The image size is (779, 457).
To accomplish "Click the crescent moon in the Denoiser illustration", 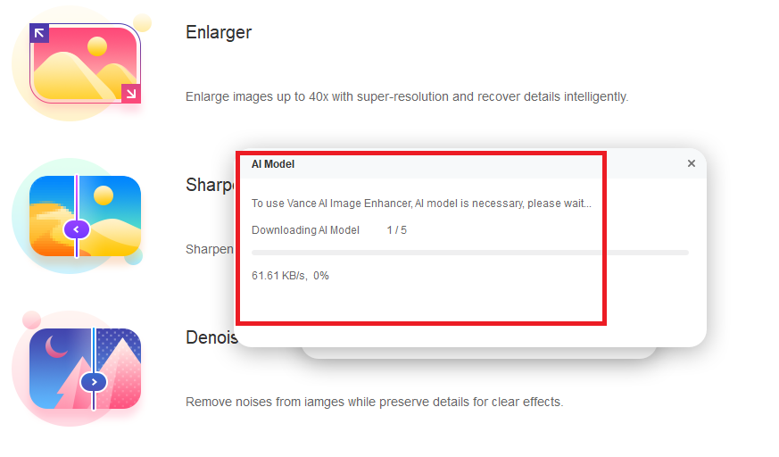I will click(56, 346).
